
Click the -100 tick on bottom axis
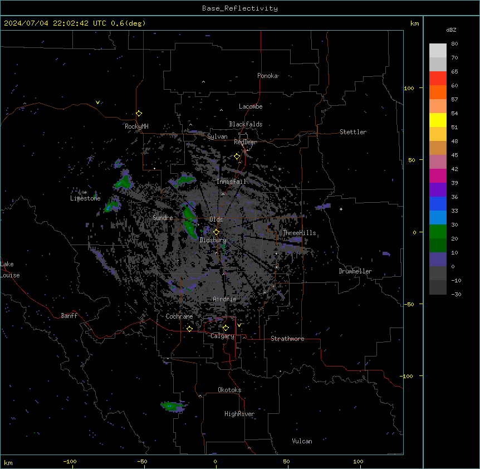click(x=70, y=461)
